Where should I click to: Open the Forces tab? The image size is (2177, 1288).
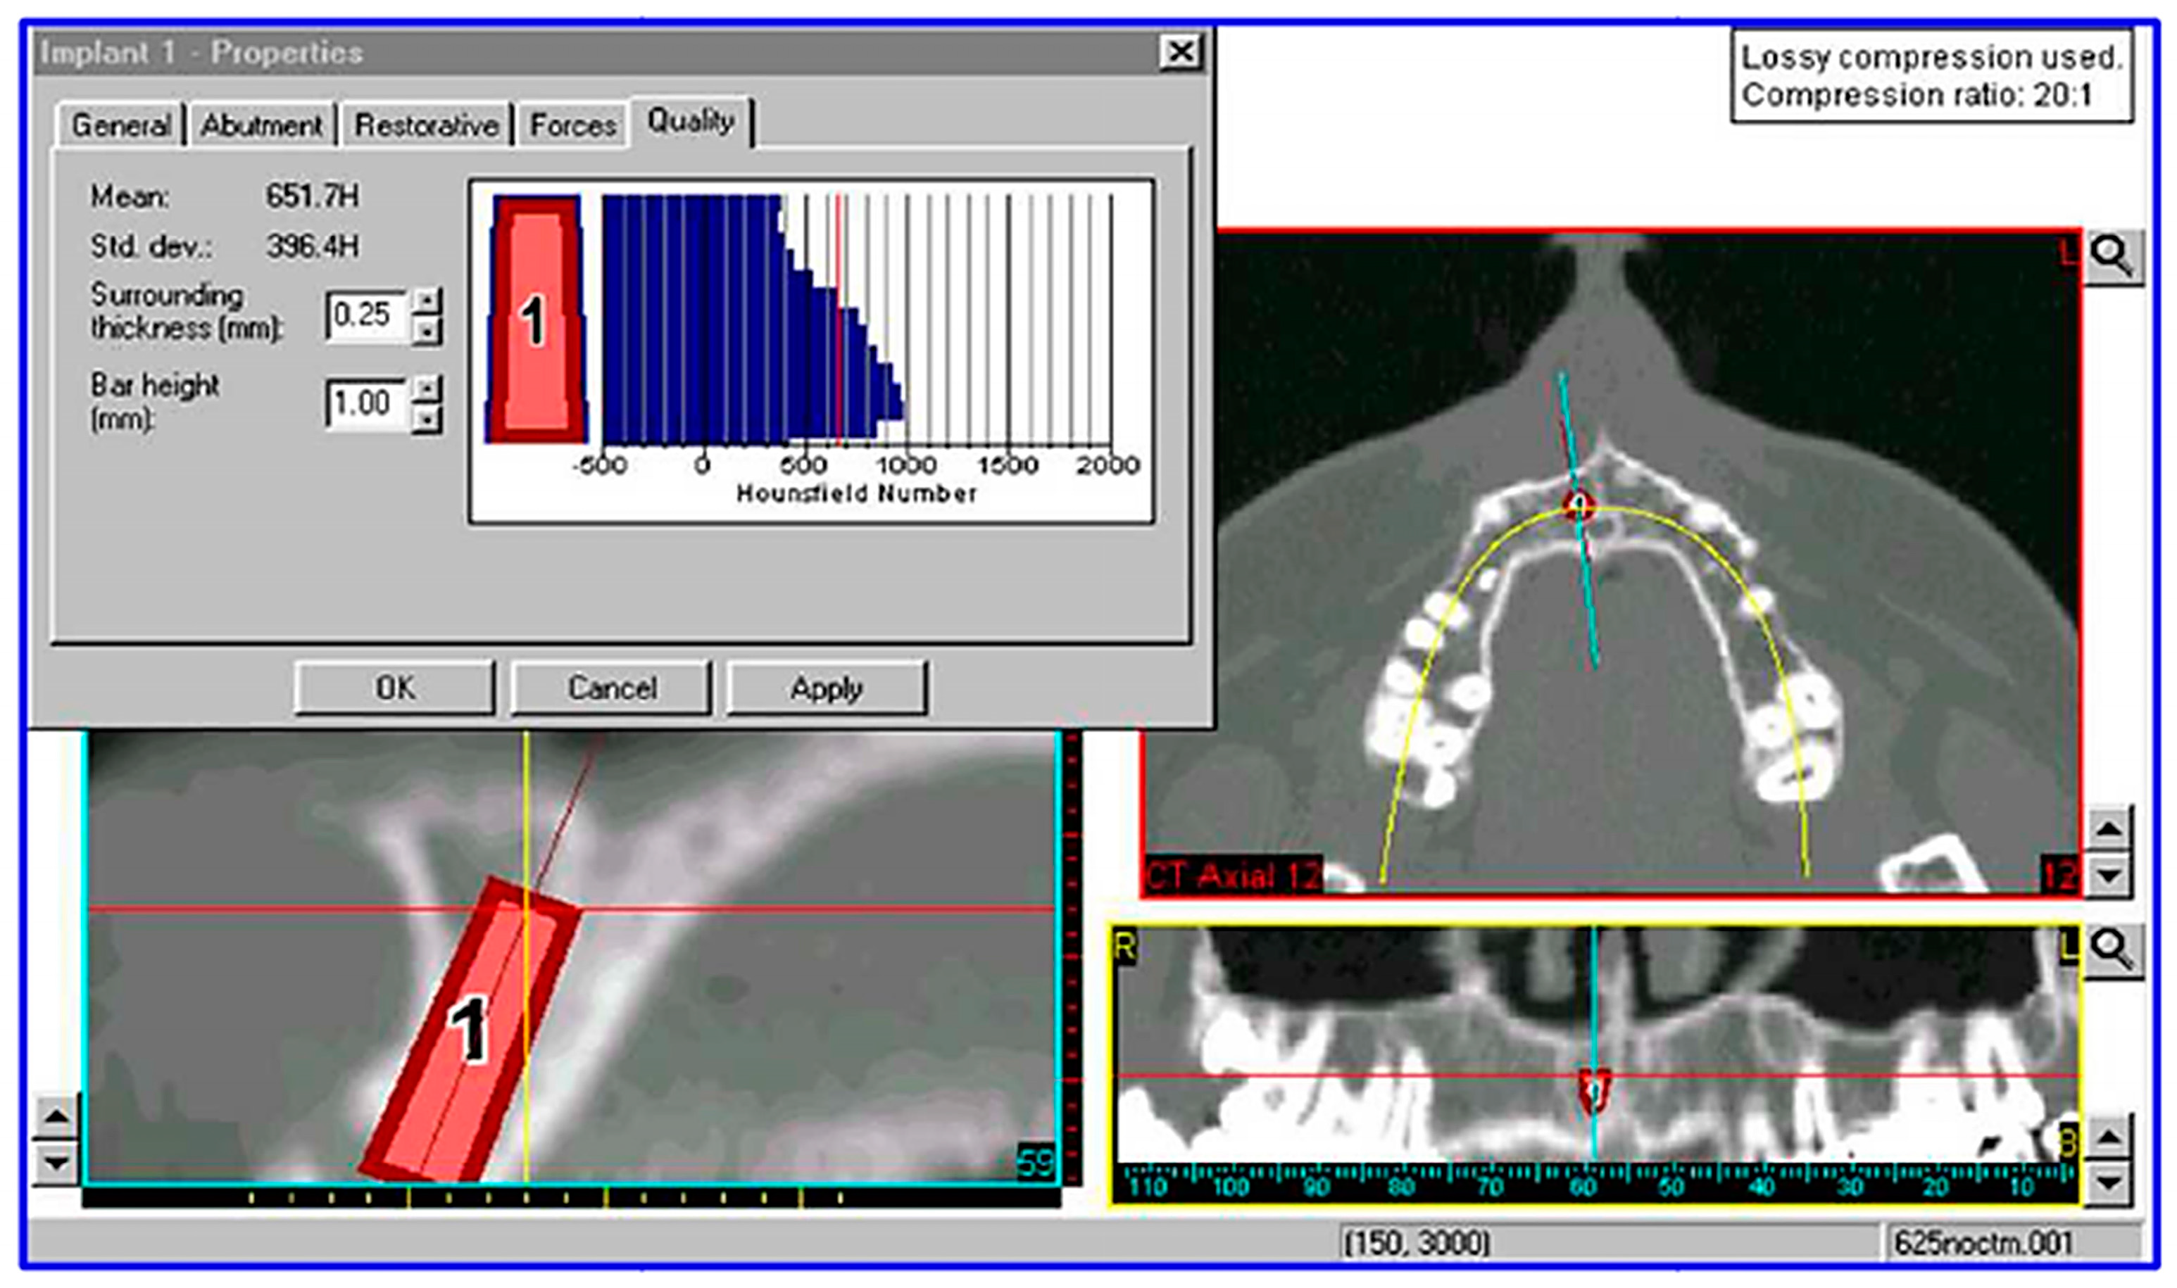click(573, 126)
